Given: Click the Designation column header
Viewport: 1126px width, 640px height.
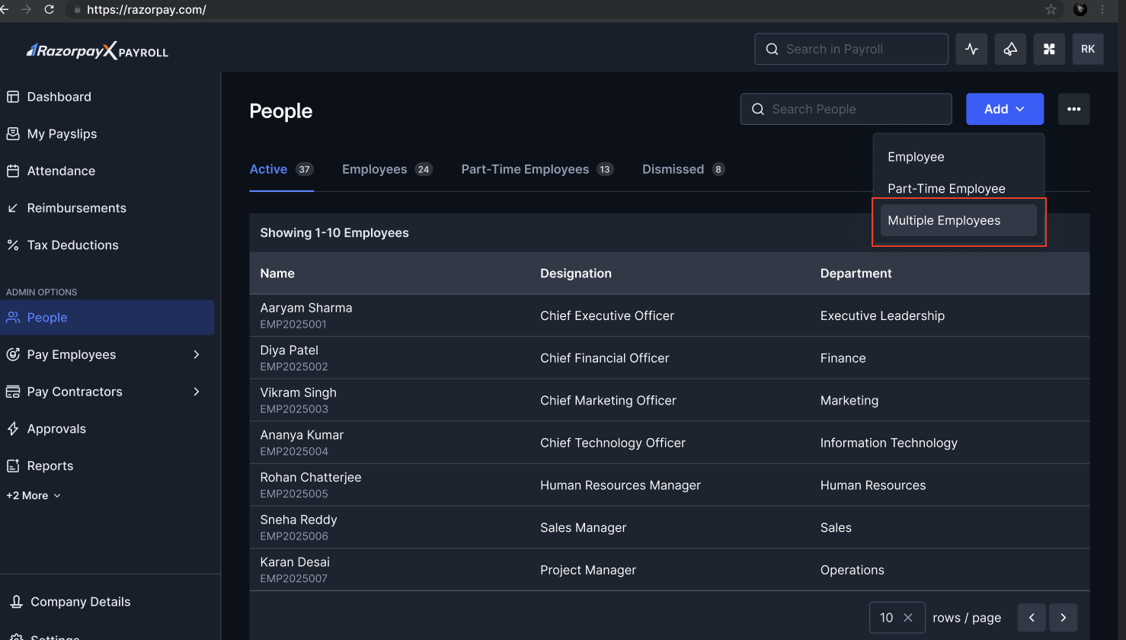Looking at the screenshot, I should tap(576, 274).
